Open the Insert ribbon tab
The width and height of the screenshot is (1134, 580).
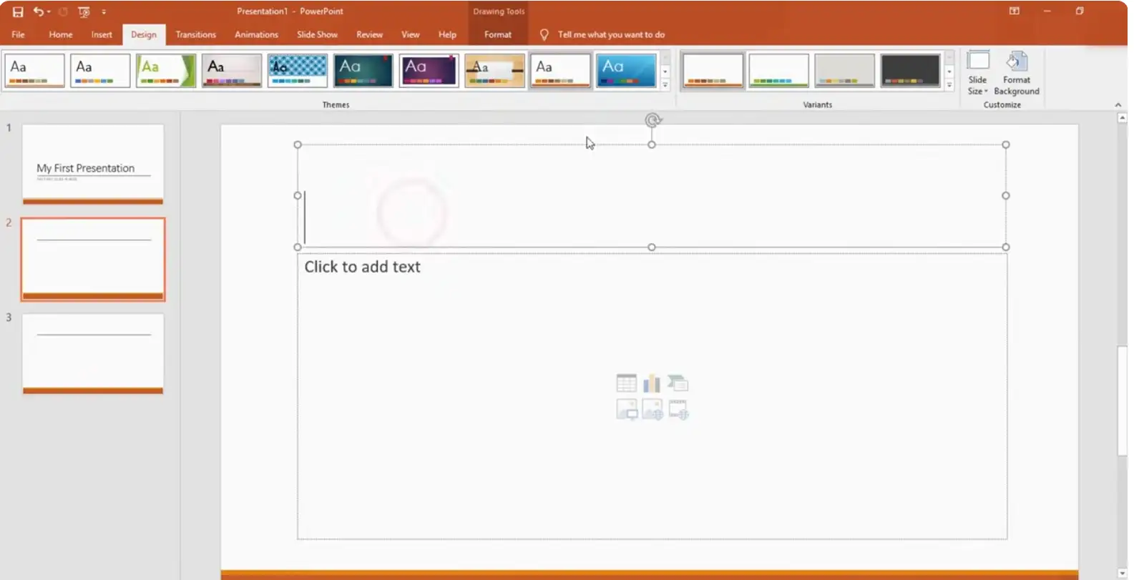click(x=102, y=34)
